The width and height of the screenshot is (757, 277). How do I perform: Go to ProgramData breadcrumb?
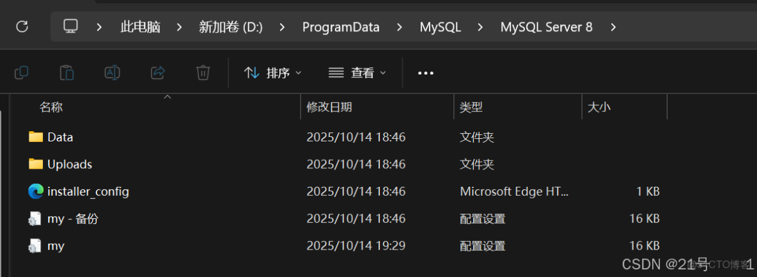click(341, 27)
